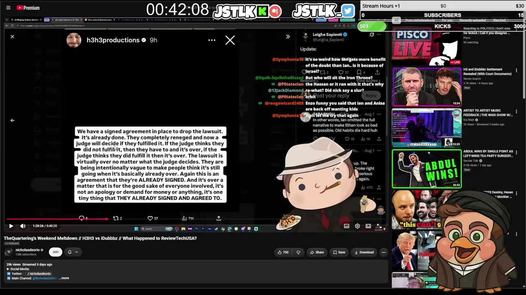
Task: Share the video
Action: click(317, 252)
